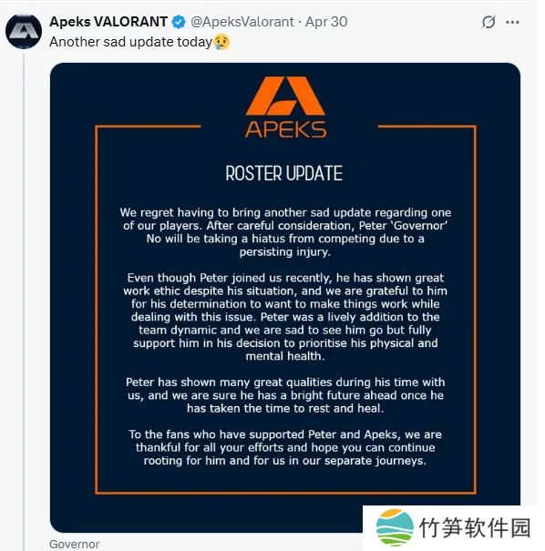
Task: Click the round landscape watermark logo
Action: (395, 527)
